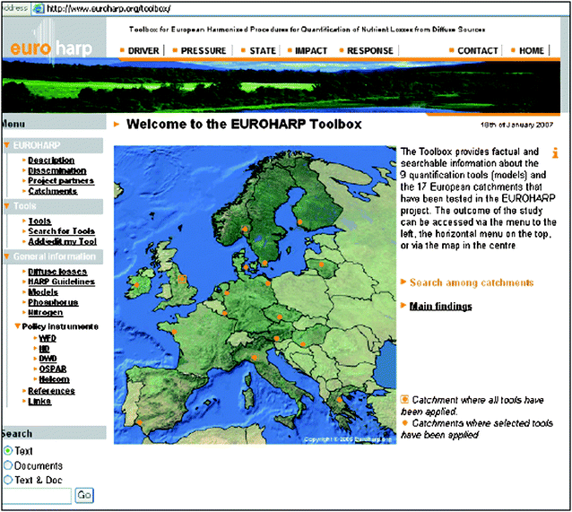Collapse the EUROHARP menu section

[x=6, y=145]
